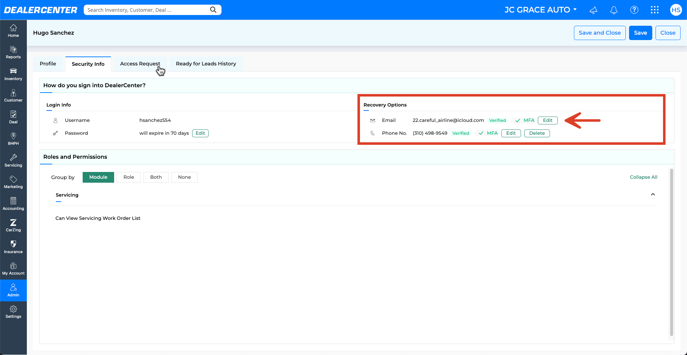
Task: Select the Security Info tab
Action: [x=88, y=64]
